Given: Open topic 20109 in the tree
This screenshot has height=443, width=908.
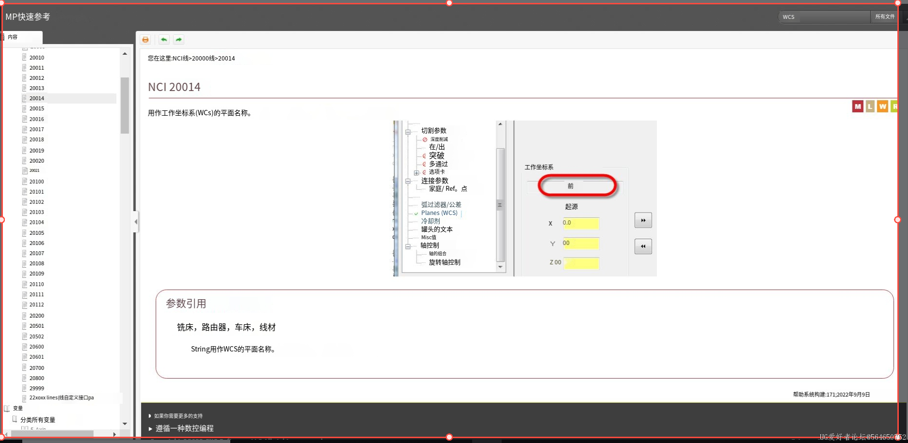Looking at the screenshot, I should (37, 274).
